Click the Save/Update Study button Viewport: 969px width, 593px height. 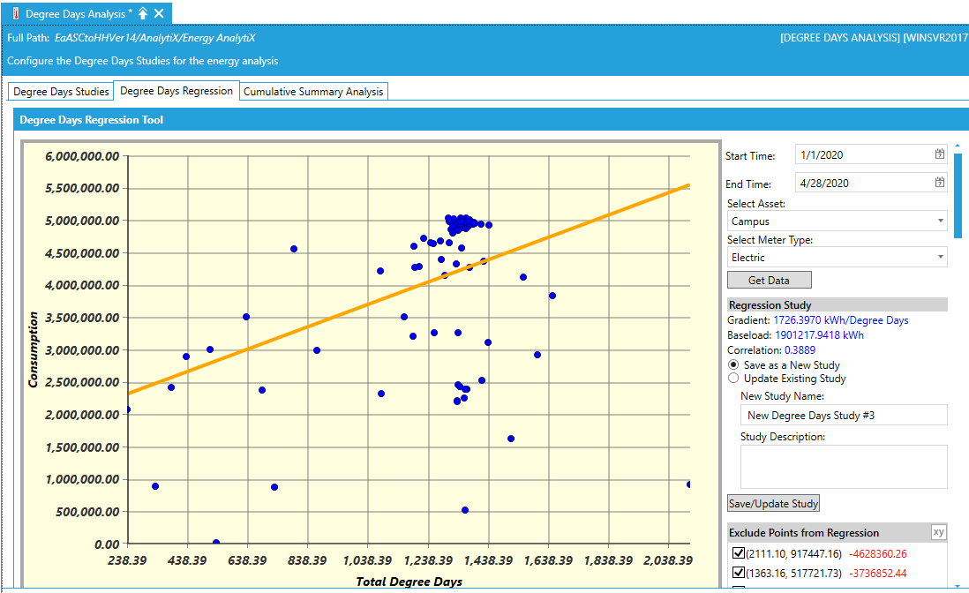point(773,504)
